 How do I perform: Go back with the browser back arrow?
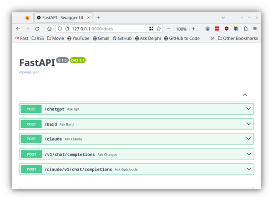pos(18,29)
